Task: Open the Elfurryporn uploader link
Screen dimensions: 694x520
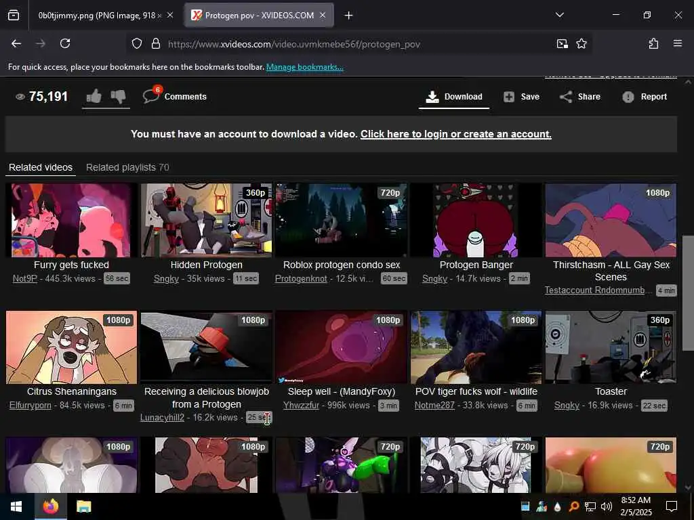Action: coord(30,406)
